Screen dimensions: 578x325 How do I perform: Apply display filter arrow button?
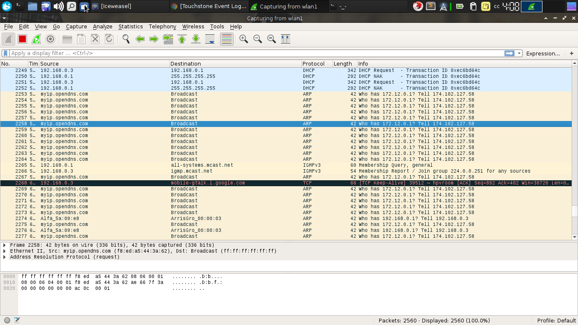pos(509,53)
